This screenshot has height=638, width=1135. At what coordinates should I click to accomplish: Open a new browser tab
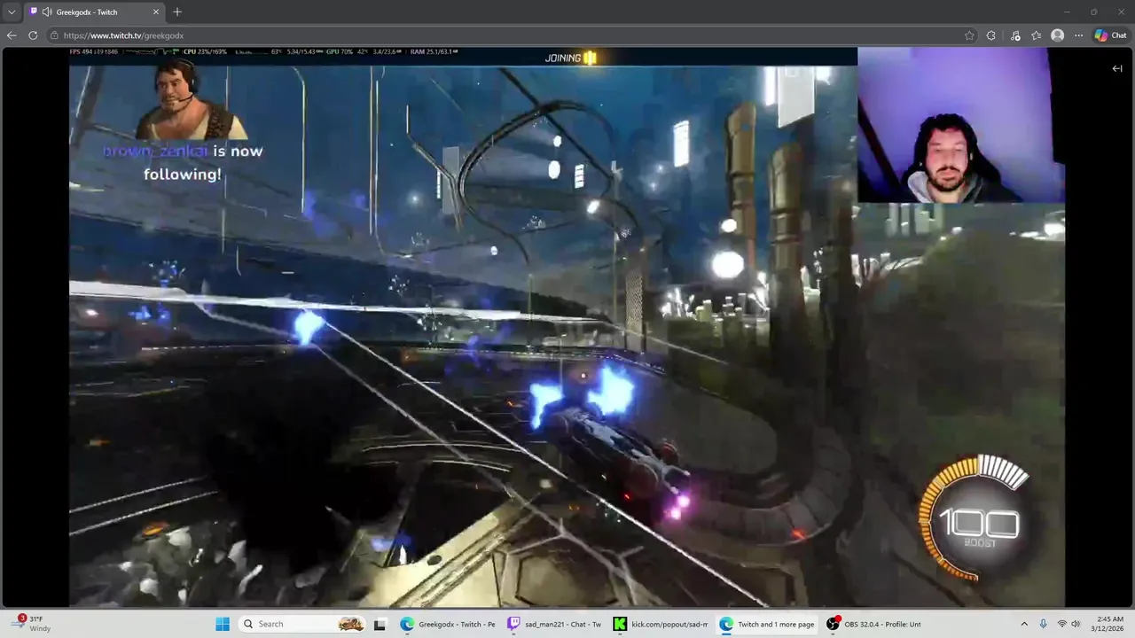point(177,12)
